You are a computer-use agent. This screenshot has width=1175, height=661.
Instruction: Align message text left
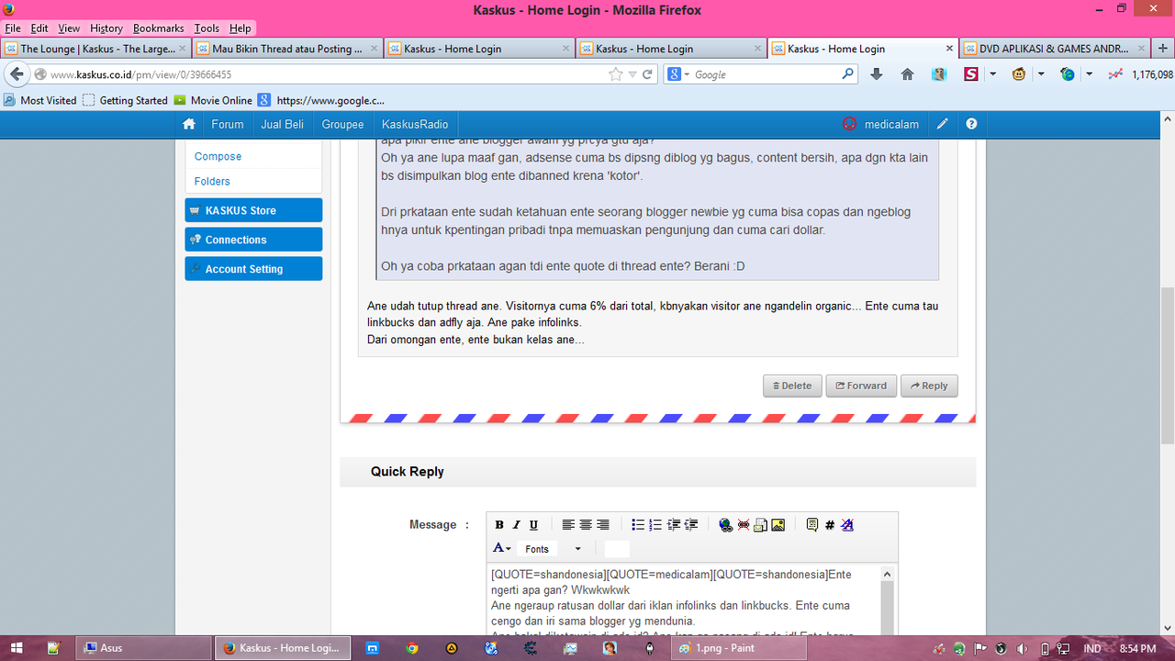coord(568,525)
